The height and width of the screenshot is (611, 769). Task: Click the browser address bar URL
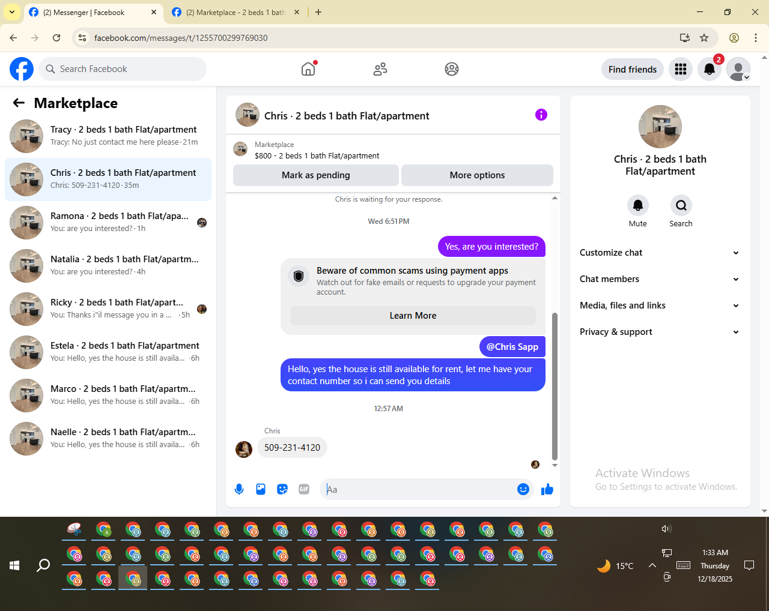coord(181,38)
